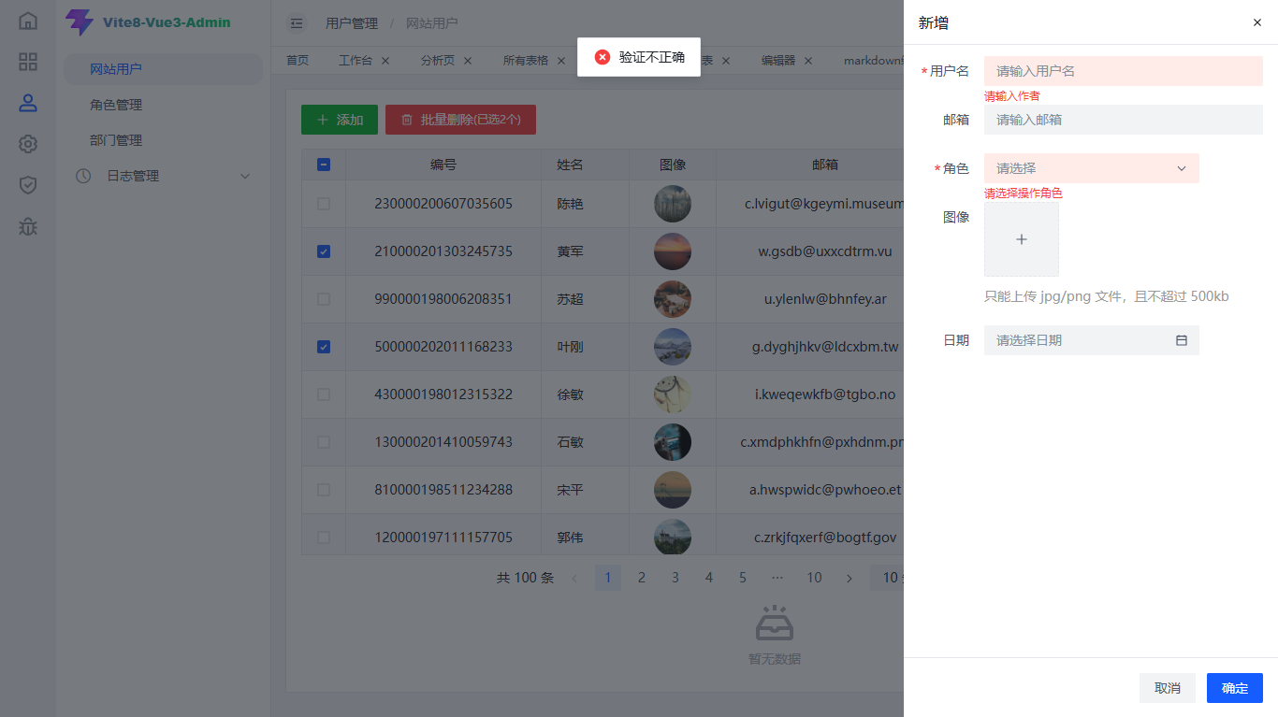Toggle the sidebar collapse icon
This screenshot has width=1278, height=717.
point(297,23)
